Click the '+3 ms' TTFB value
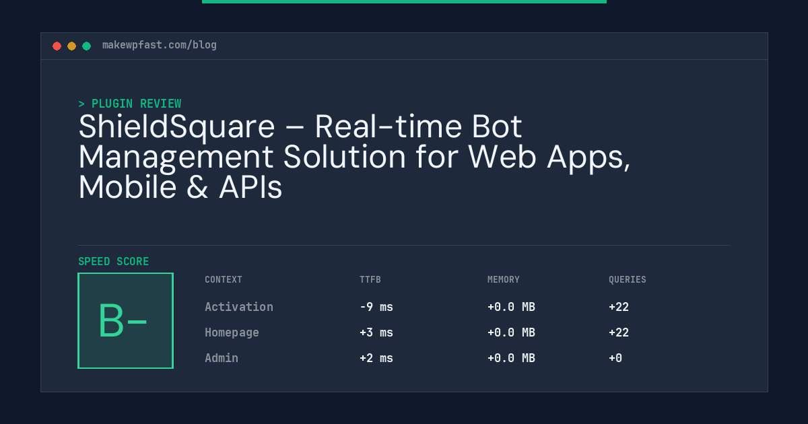 coord(376,332)
